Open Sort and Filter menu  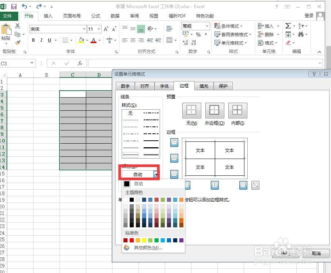tap(301, 26)
